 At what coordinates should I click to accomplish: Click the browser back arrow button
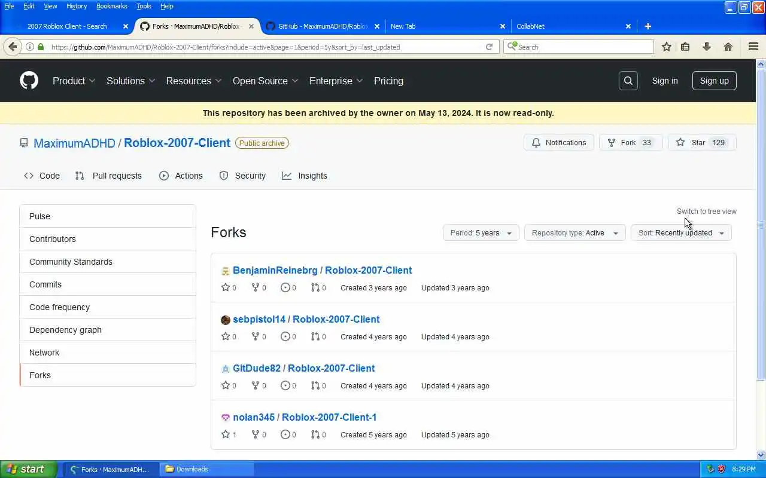[x=13, y=47]
